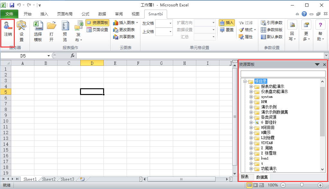Image resolution: width=329 pixels, height=189 pixels.
Task: Click 插入图表 insert chart
Action: (x=126, y=23)
